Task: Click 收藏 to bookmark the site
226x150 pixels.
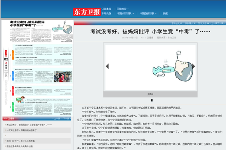Action: click(x=165, y=14)
